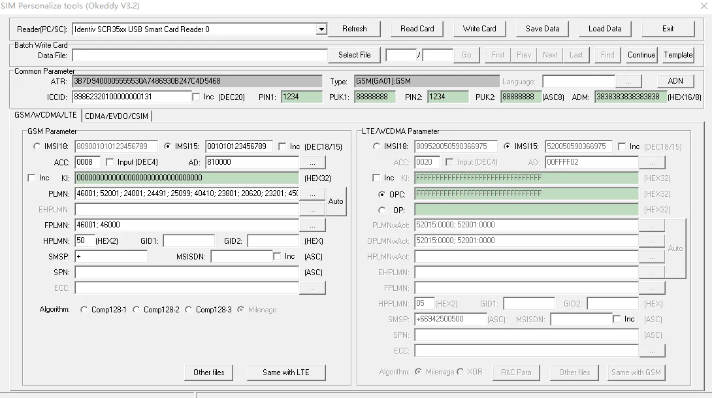Open GSM FPLMN browse (...) button
Screen dimensions: 712x398
312,225
